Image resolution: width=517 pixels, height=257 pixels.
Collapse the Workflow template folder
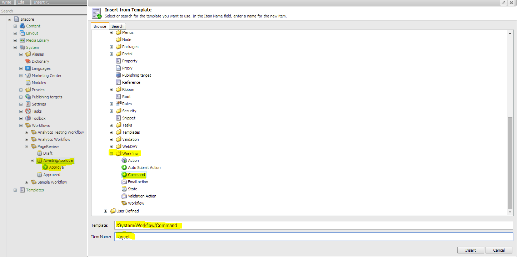click(111, 153)
